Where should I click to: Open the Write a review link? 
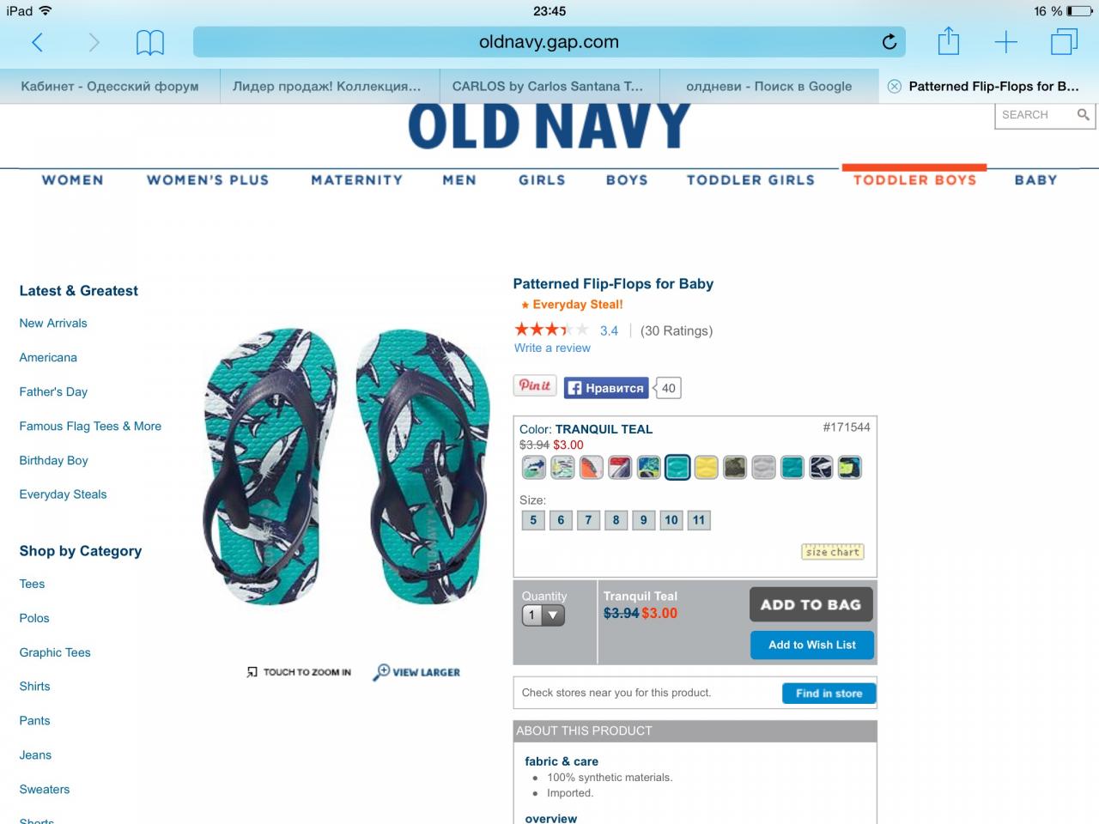click(552, 348)
